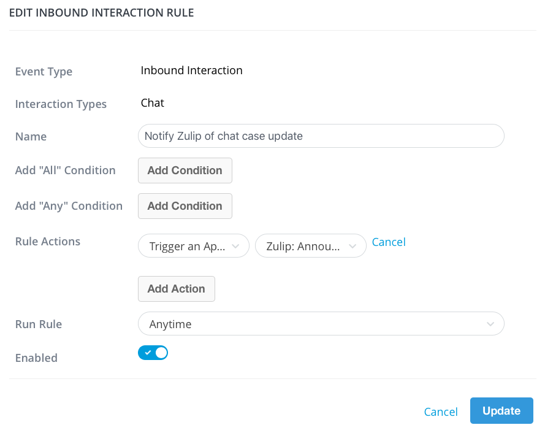Click the chevron arrow of the Anytime dropdown
This screenshot has height=433, width=545.
(x=490, y=324)
